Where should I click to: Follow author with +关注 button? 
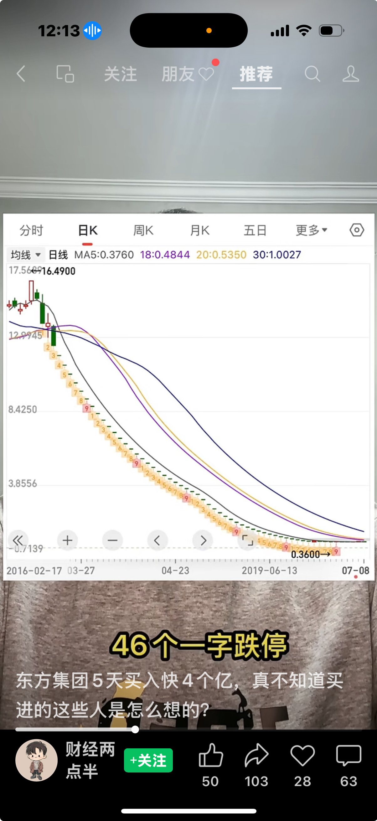(x=148, y=761)
